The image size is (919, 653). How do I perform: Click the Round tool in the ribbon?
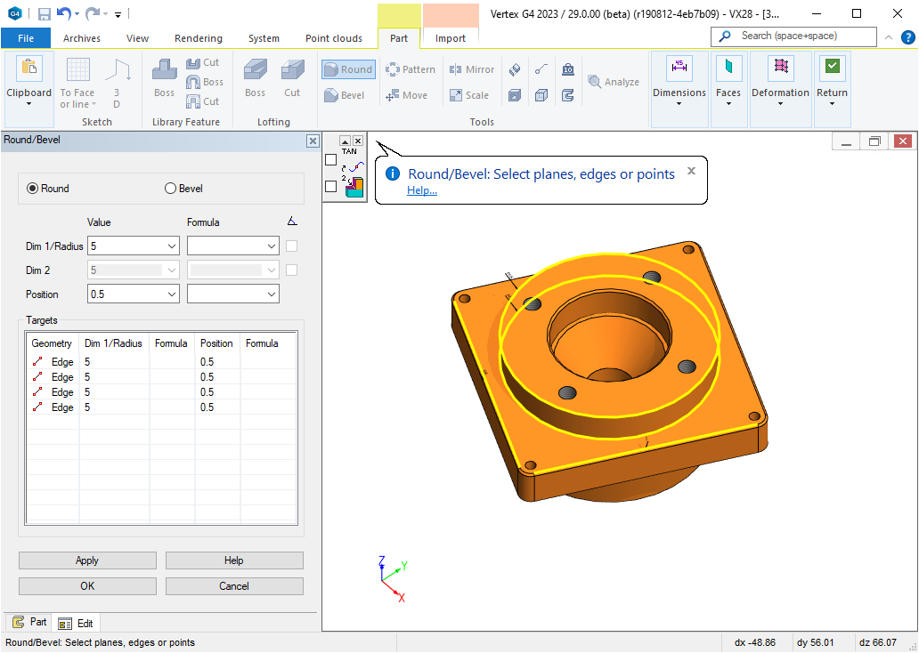347,69
